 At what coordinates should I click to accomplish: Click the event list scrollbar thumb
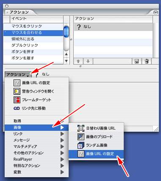66,32
